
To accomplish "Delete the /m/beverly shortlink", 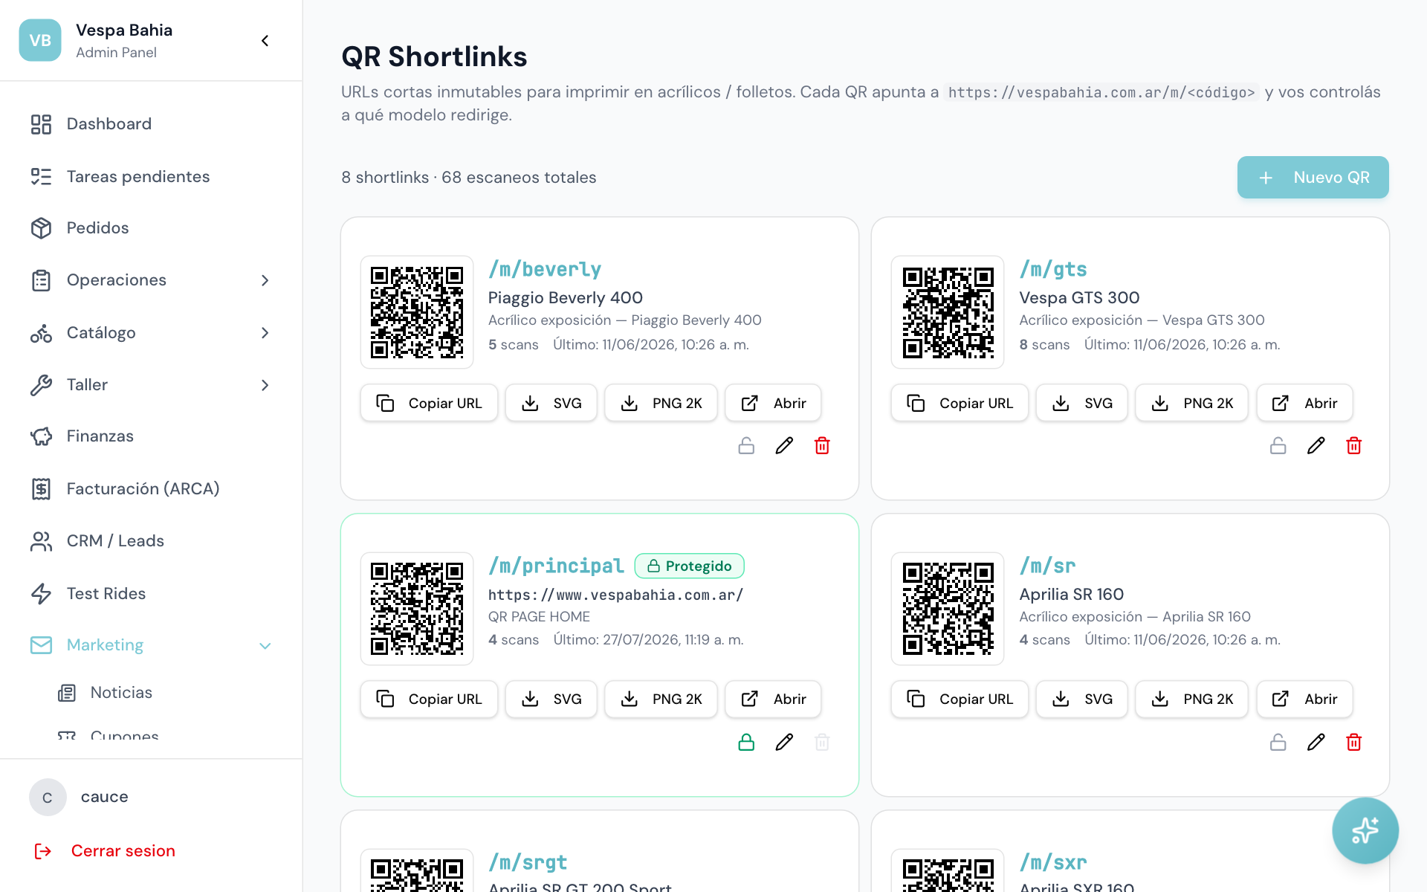I will coord(822,446).
